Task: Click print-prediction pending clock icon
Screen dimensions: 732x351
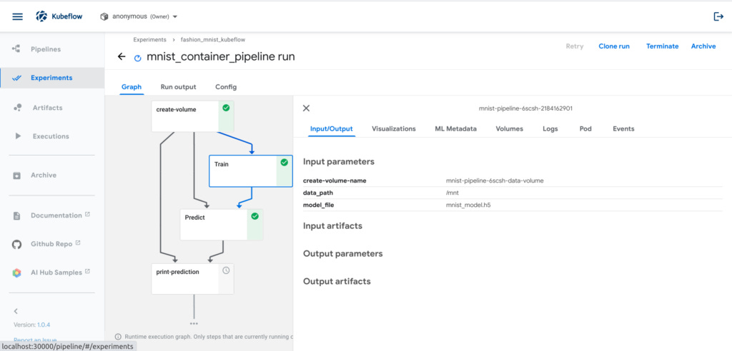Action: click(x=226, y=270)
